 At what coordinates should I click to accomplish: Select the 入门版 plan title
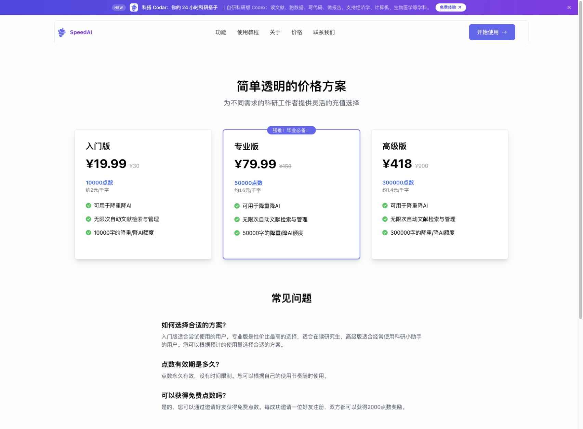click(x=98, y=146)
